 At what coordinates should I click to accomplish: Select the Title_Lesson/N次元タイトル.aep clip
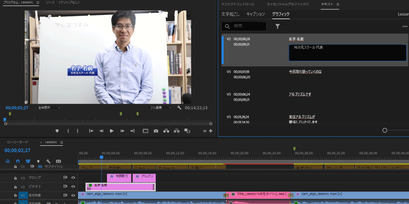pyautogui.click(x=258, y=195)
